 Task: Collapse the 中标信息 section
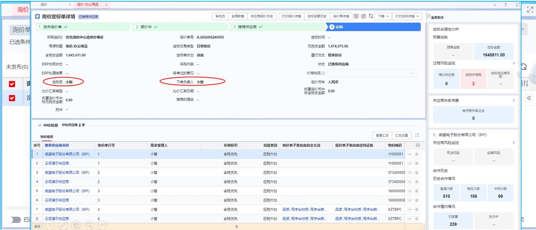[40, 125]
